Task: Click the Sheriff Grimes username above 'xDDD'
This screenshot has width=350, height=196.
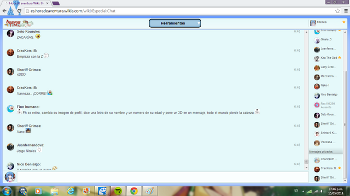Action: [29, 70]
